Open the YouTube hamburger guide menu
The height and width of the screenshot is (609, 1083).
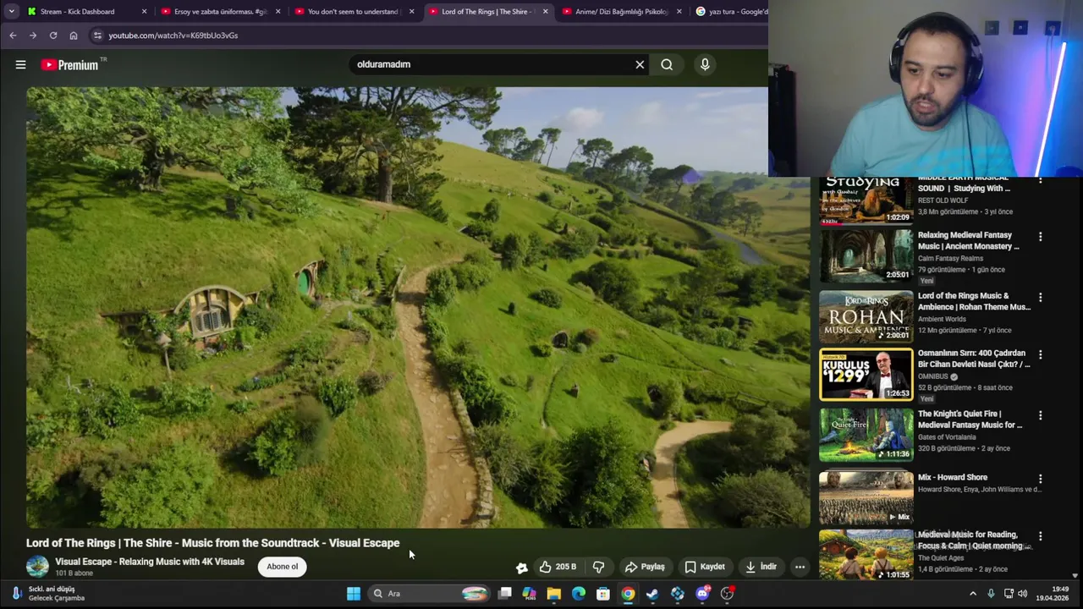click(20, 64)
